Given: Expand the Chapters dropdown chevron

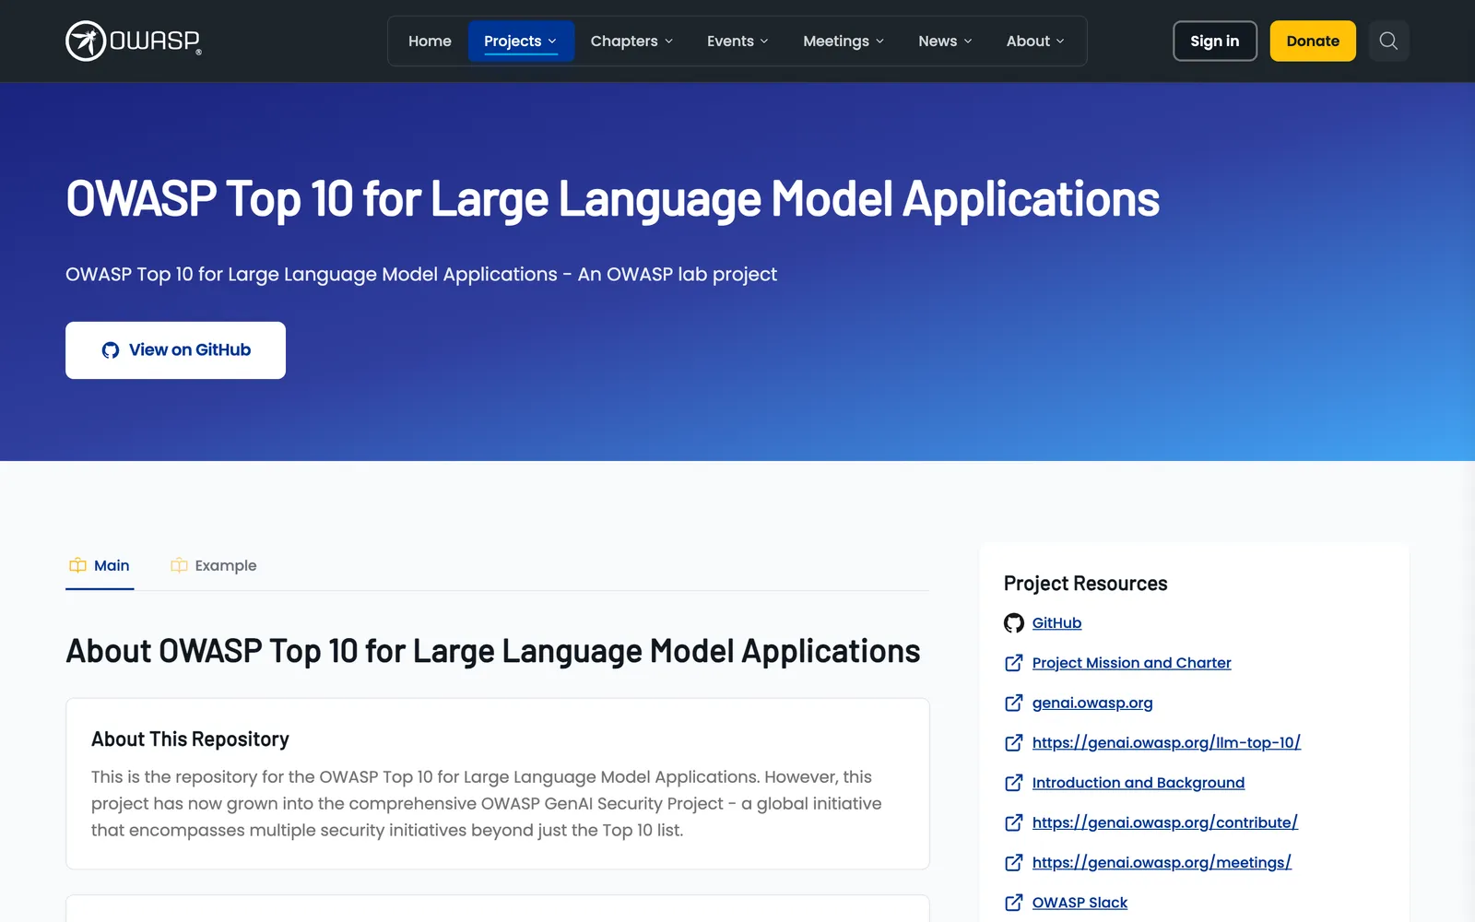Looking at the screenshot, I should tap(669, 41).
